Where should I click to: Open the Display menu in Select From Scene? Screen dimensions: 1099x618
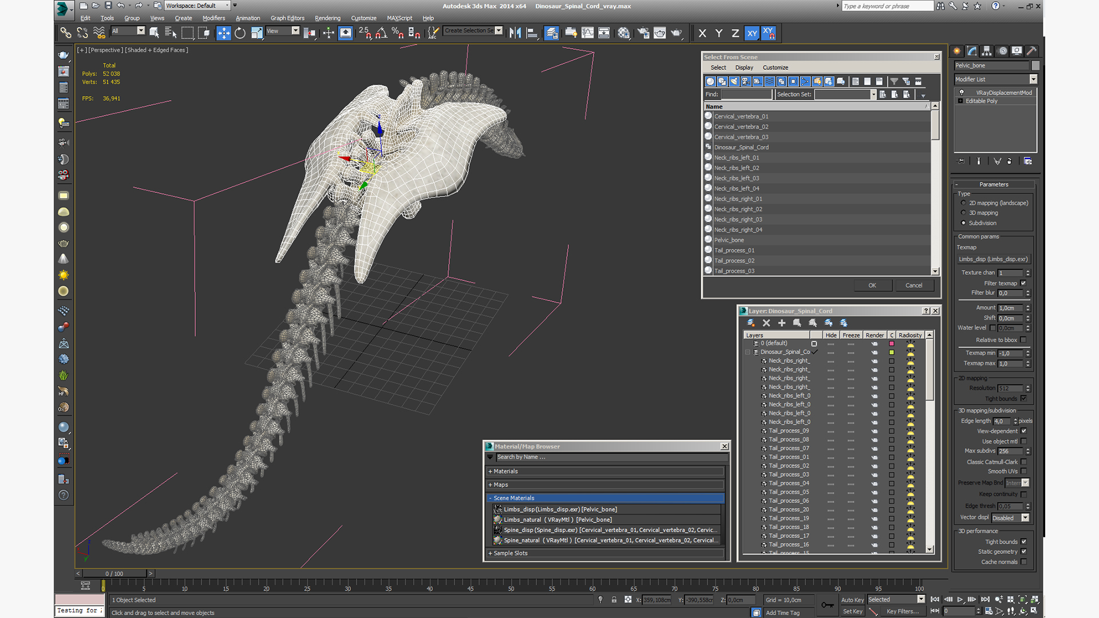point(744,68)
